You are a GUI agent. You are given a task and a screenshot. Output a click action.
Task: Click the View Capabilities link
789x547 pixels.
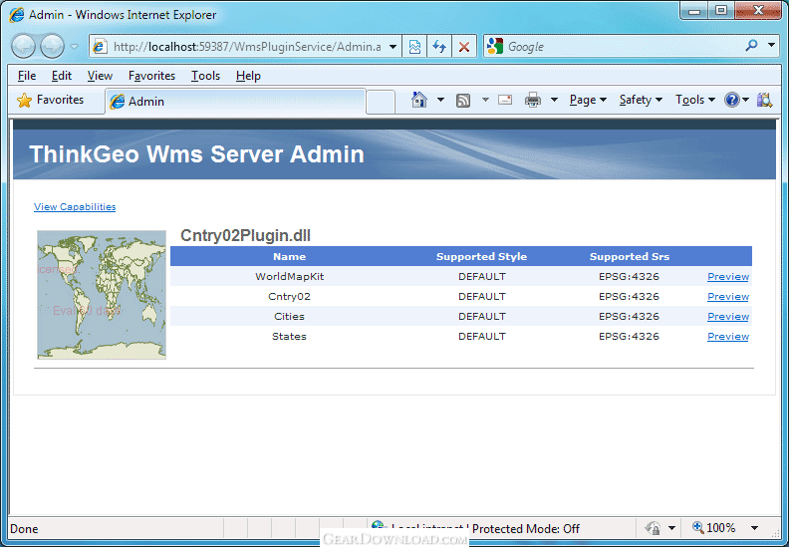click(75, 207)
